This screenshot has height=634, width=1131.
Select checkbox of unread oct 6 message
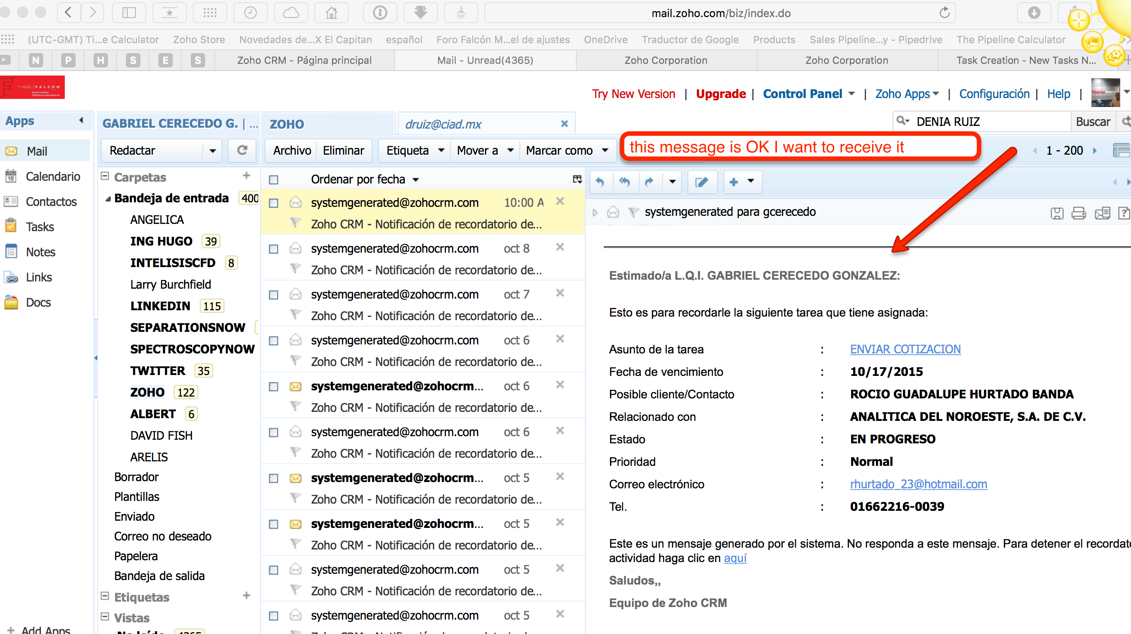pos(274,387)
